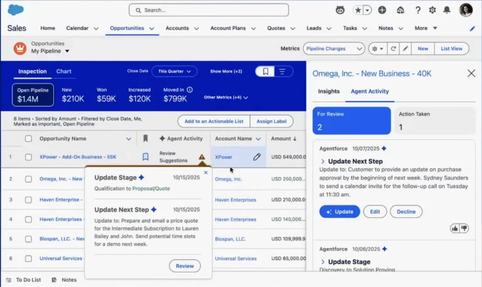Open the Pipeline Changes metrics dropdown
Image resolution: width=482 pixels, height=287 pixels.
333,48
